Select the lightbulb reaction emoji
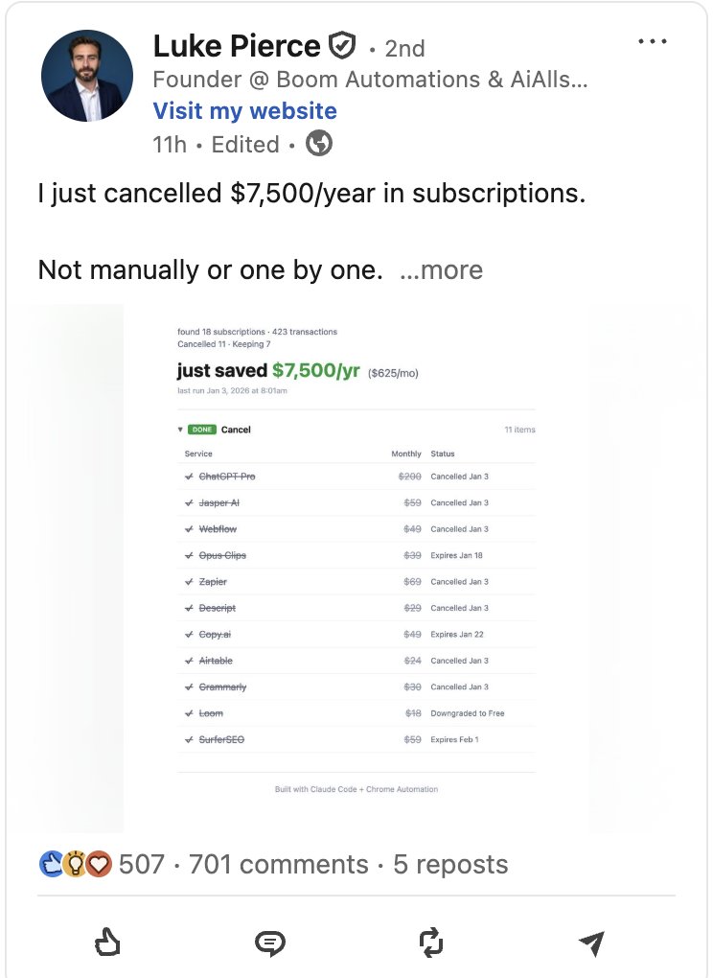This screenshot has height=978, width=713. pos(73,864)
